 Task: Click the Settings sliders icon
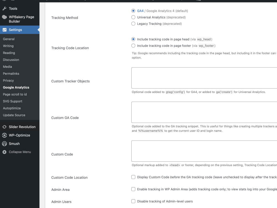(x=5, y=30)
